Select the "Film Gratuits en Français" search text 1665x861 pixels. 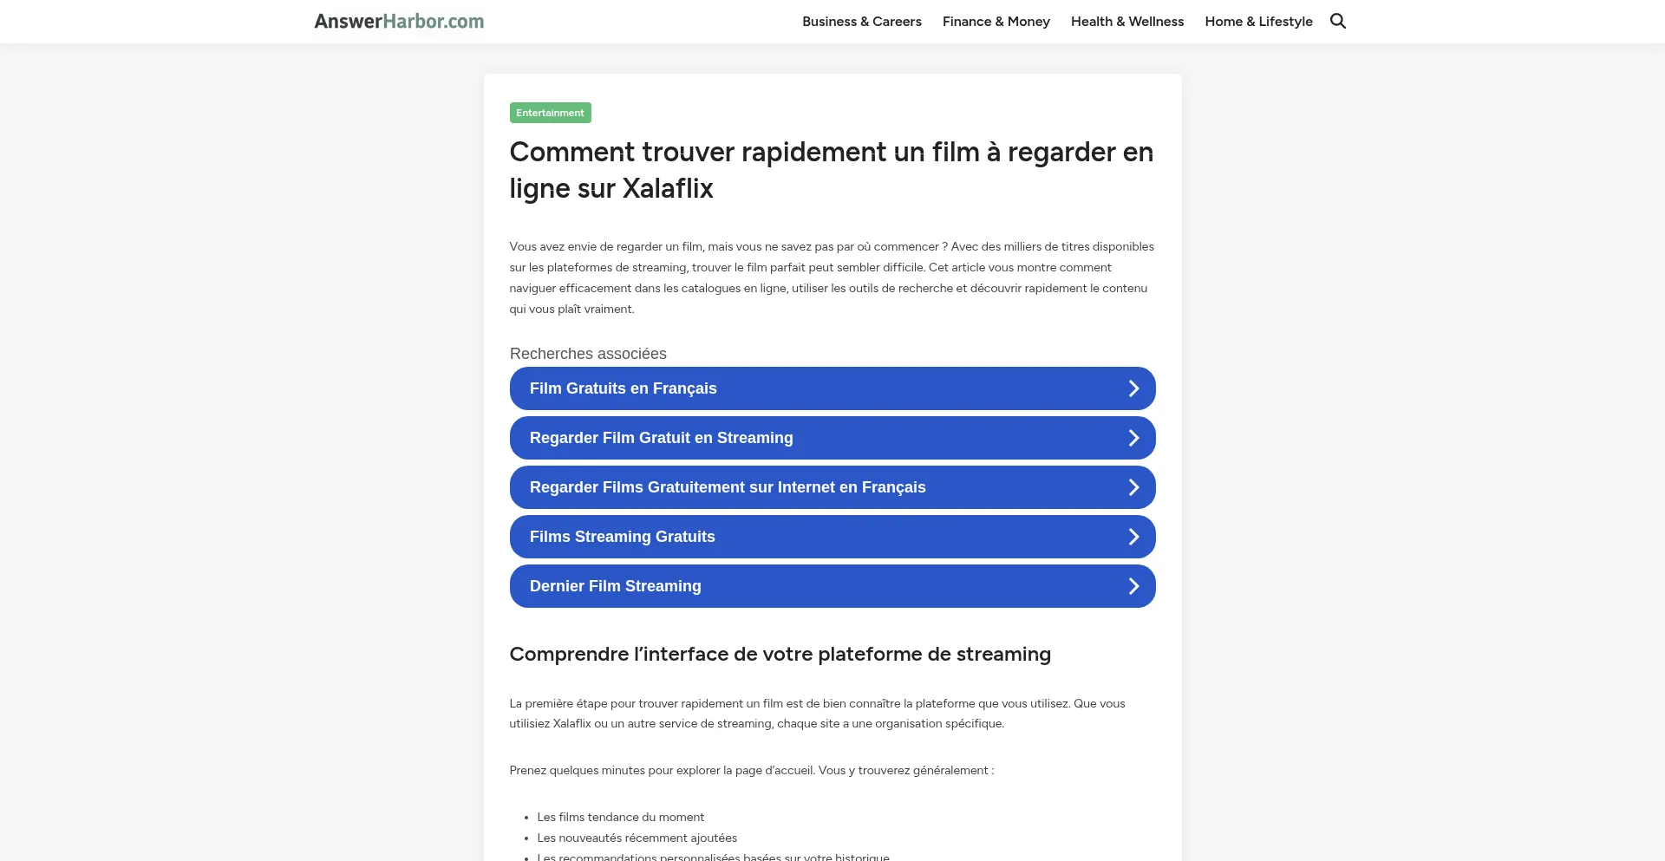(x=623, y=388)
